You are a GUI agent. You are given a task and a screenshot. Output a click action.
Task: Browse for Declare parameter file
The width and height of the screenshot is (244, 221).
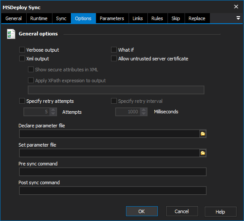point(203,134)
